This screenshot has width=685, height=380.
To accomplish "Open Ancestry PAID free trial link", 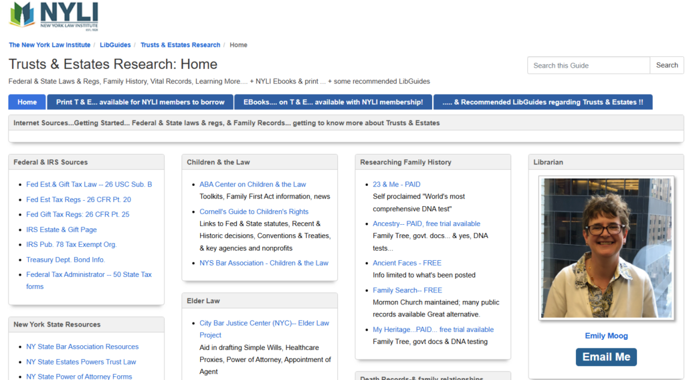I will point(426,223).
